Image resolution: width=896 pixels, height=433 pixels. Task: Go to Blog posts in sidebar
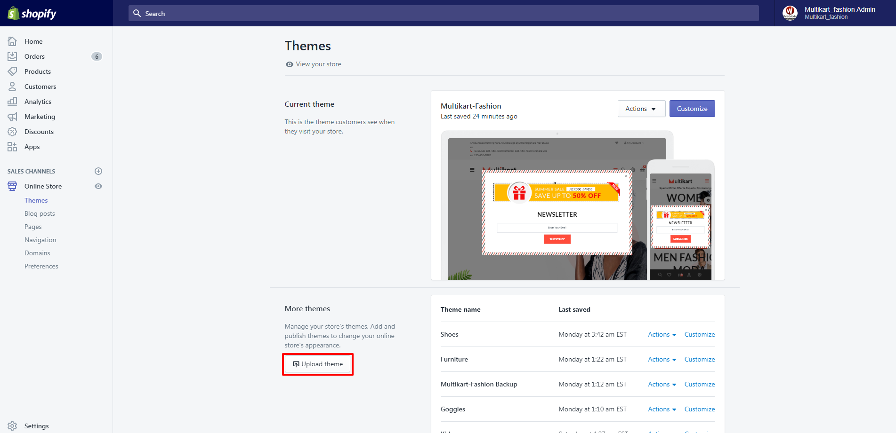40,213
